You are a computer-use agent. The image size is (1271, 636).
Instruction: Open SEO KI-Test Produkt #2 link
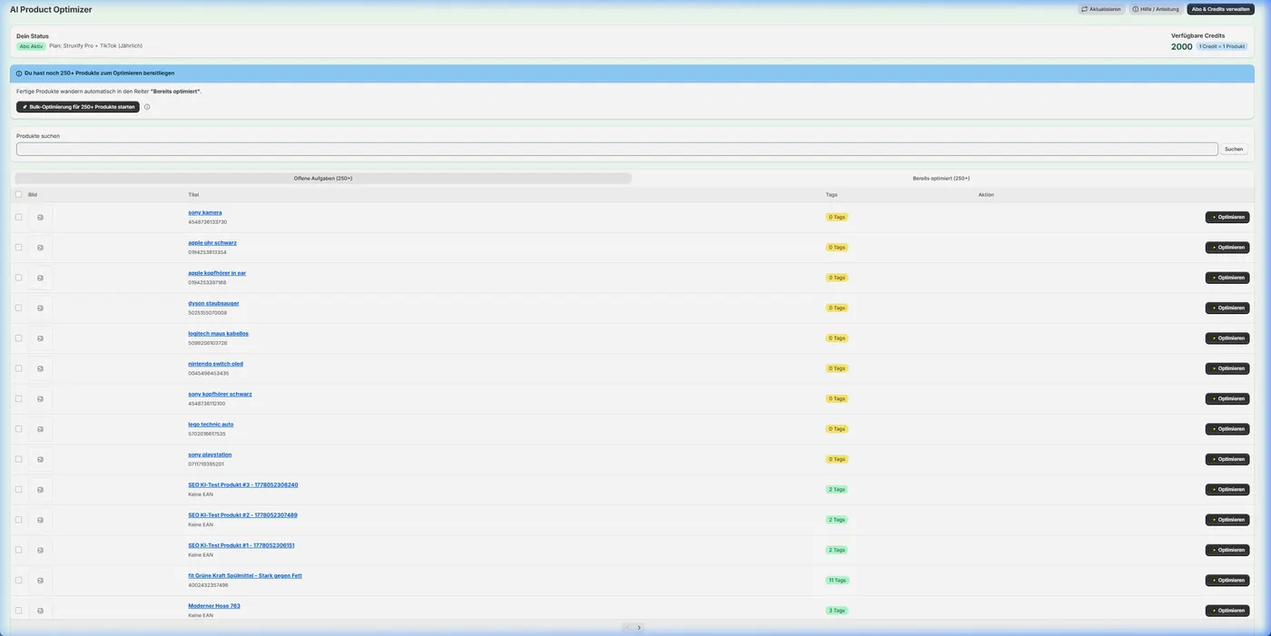(x=242, y=515)
